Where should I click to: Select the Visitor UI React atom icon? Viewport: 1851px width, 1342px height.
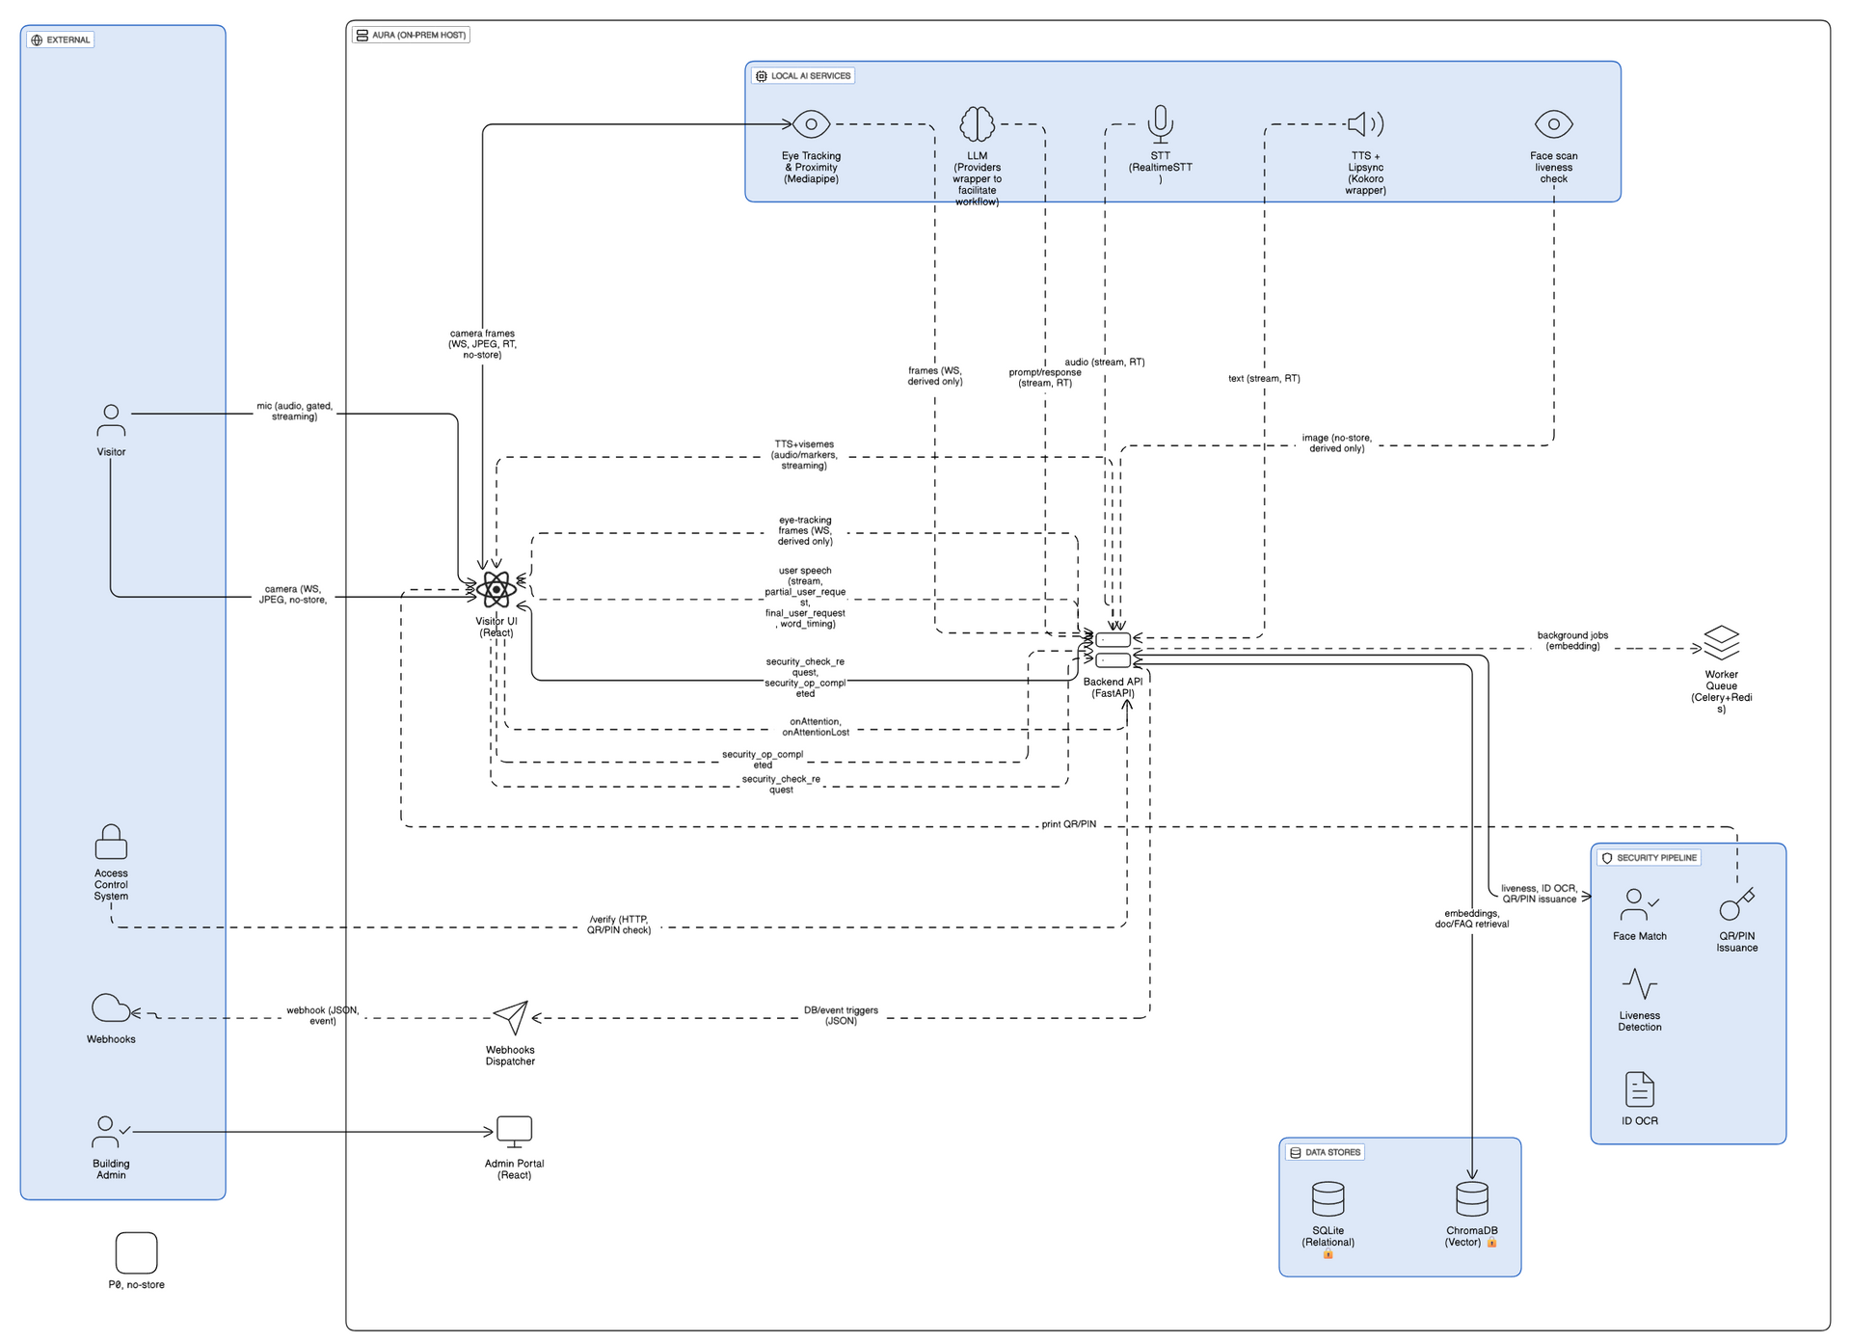(496, 589)
